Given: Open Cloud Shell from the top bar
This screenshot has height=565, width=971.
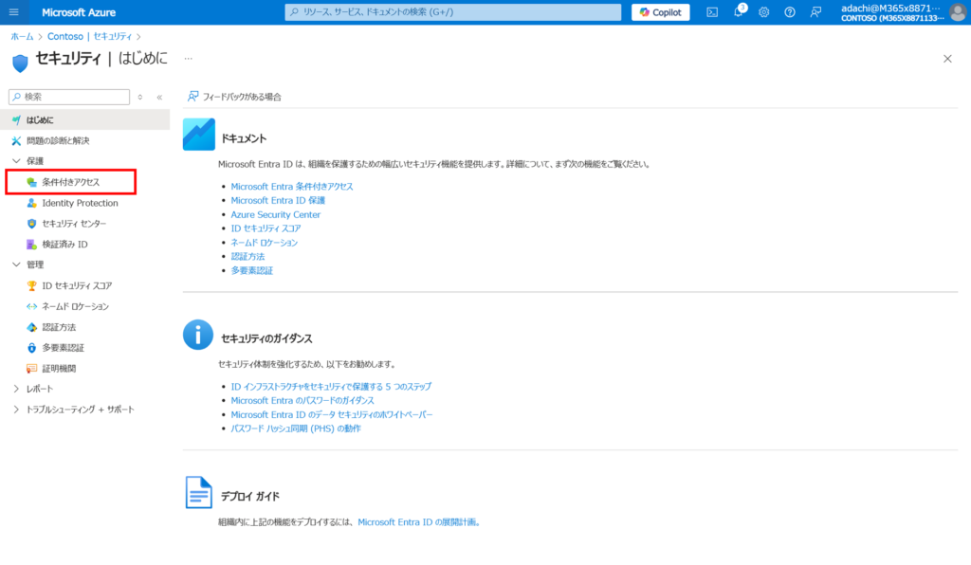Looking at the screenshot, I should click(712, 11).
